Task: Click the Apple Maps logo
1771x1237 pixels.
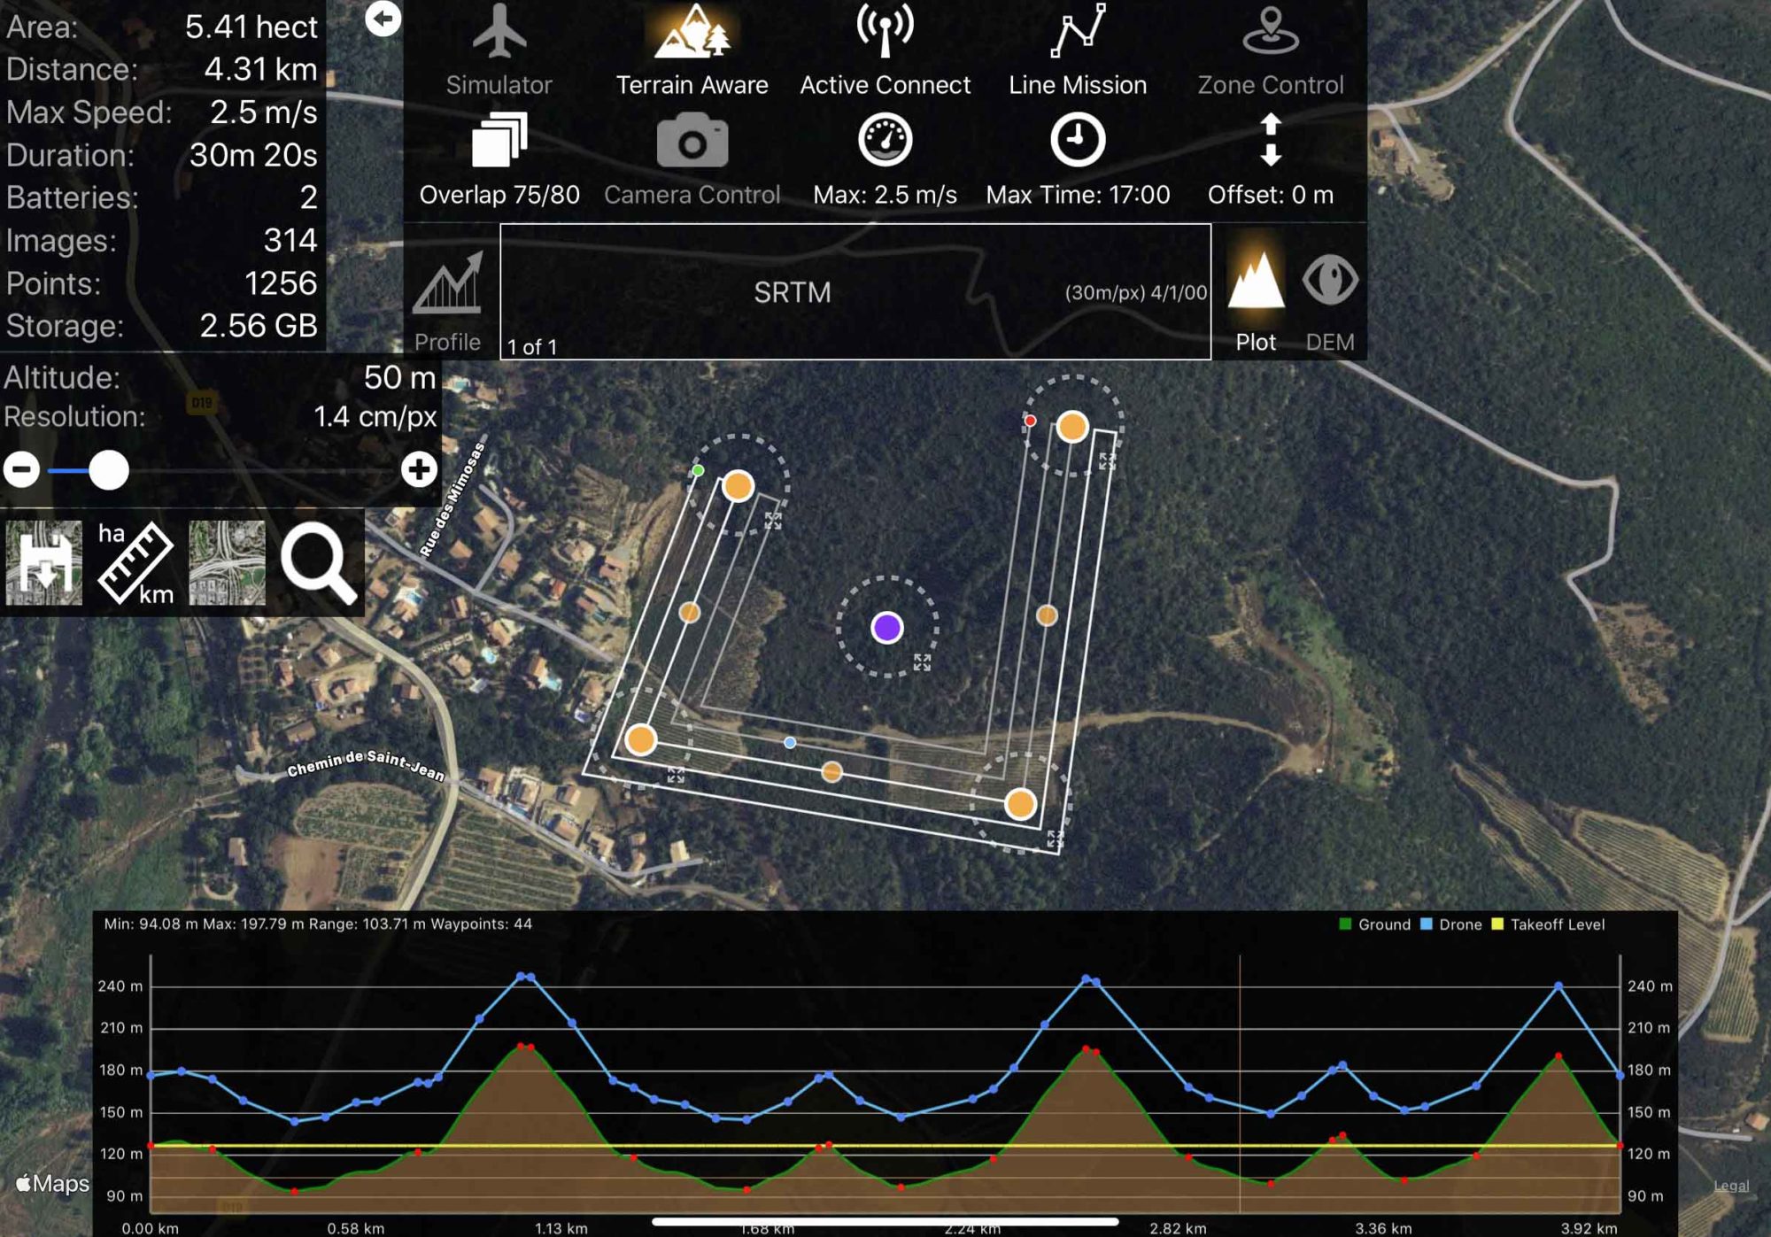Action: pos(53,1183)
